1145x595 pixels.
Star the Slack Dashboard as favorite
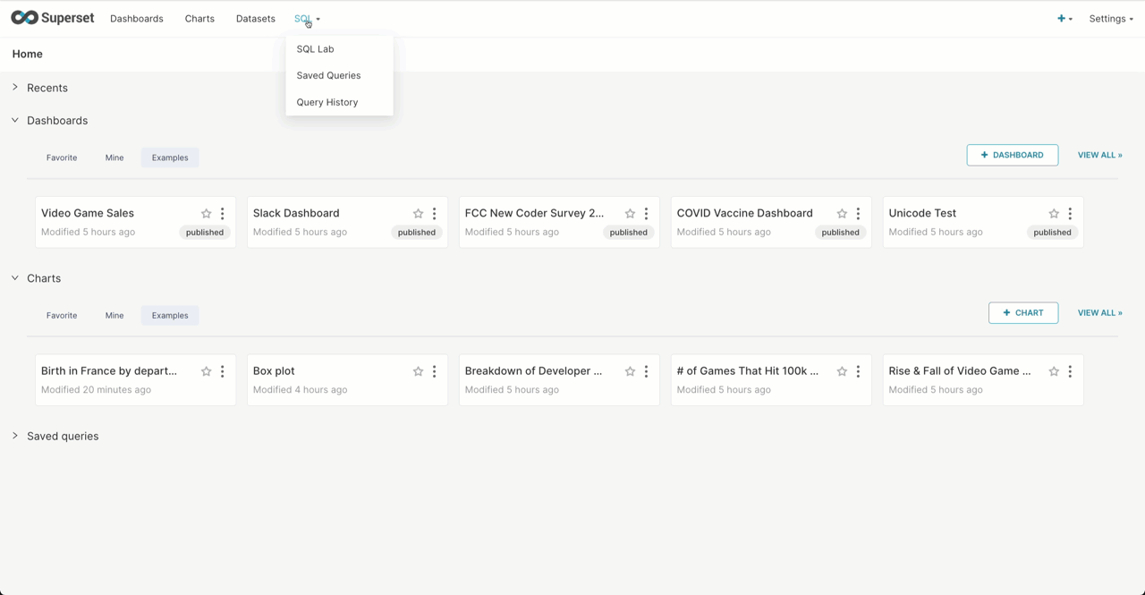pos(418,214)
